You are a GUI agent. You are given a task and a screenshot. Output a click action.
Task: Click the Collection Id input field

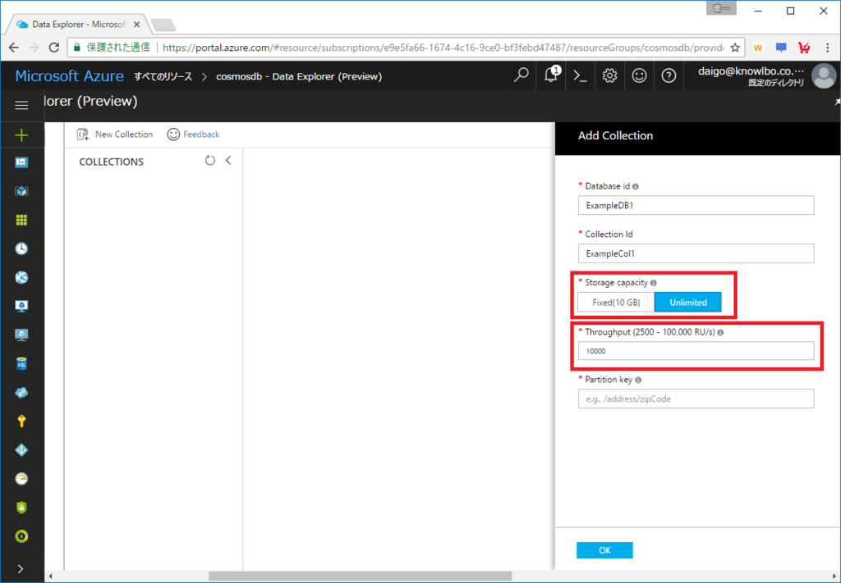coord(696,253)
